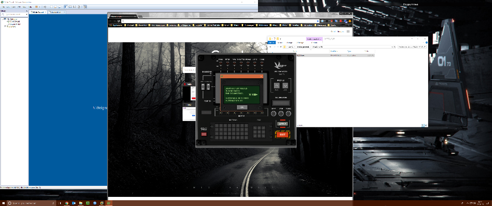Select Shared VMs in the VMware library tree
Viewport: 492px width, 206px height.
(11, 26)
